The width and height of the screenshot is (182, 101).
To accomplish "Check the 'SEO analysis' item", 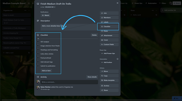I will (38, 42).
